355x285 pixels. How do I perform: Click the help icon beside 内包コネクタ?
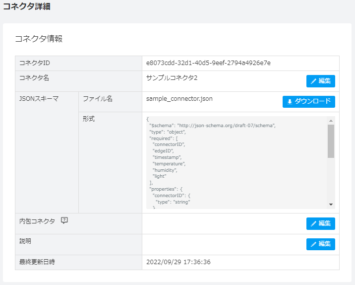pos(64,220)
